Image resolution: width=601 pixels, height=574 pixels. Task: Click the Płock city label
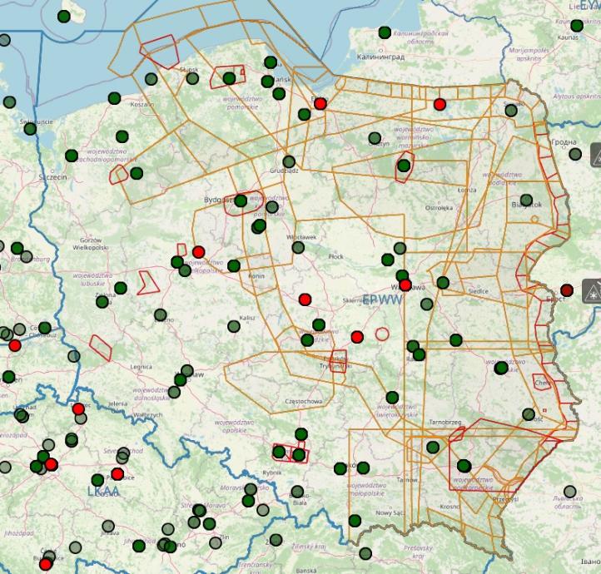[x=335, y=256]
